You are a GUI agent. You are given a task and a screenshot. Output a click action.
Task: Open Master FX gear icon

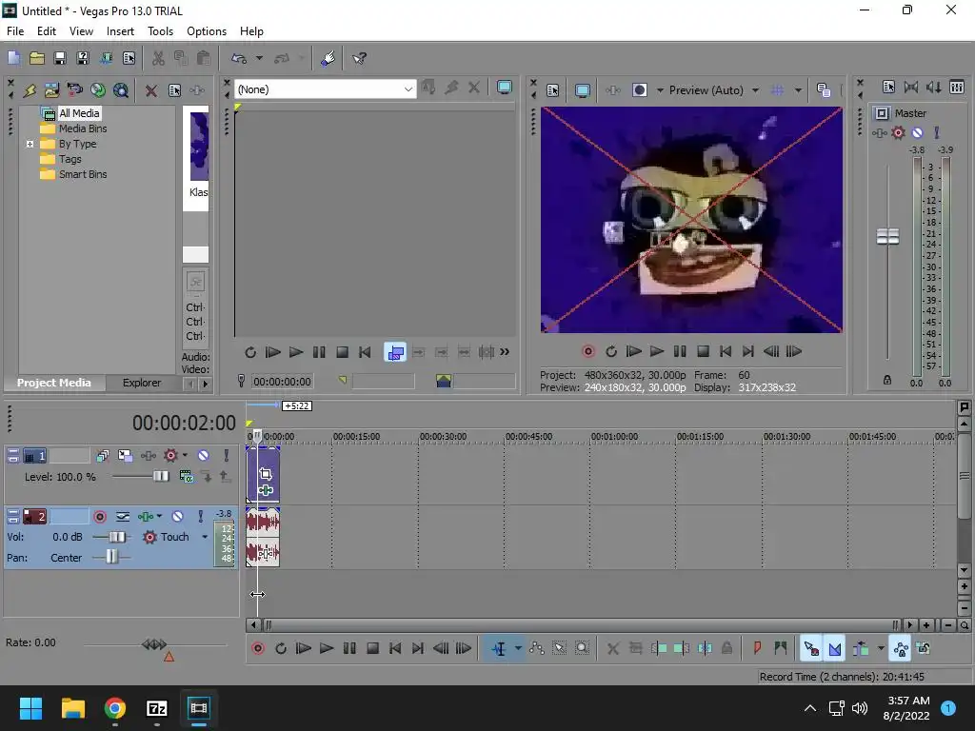coord(898,132)
